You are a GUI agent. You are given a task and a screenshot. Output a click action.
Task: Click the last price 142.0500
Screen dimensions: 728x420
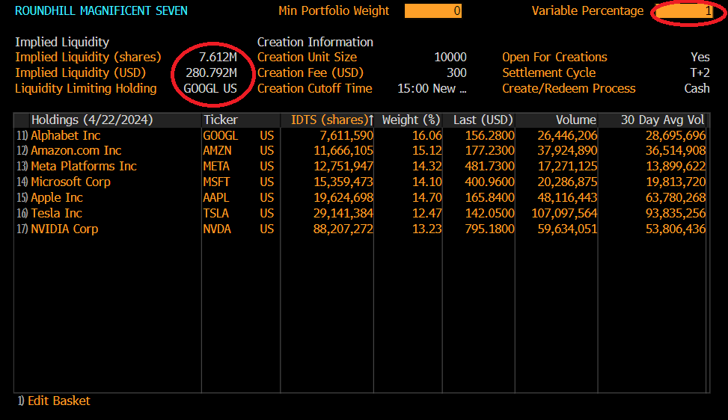(490, 213)
